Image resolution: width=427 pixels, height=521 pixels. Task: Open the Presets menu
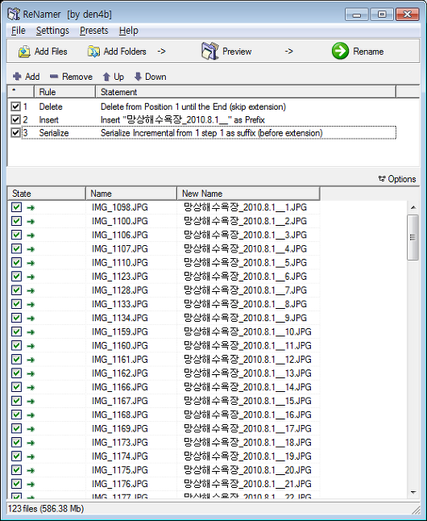click(94, 31)
